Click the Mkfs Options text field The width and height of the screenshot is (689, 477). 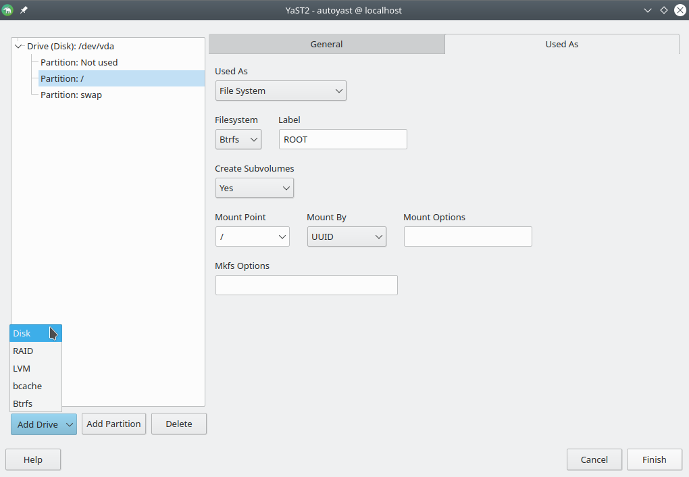point(306,285)
